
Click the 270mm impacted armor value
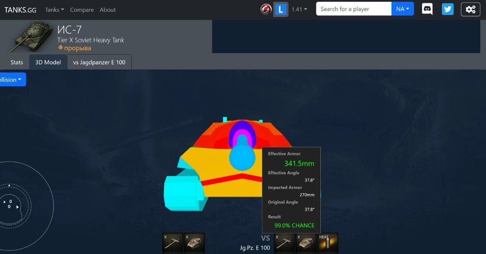tap(307, 195)
